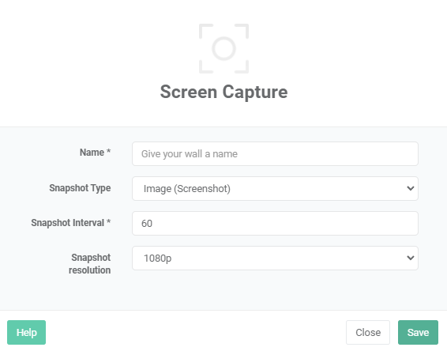Screen dimensions: 447x351
Task: Click the Screen Capture heading text
Action: (x=223, y=92)
